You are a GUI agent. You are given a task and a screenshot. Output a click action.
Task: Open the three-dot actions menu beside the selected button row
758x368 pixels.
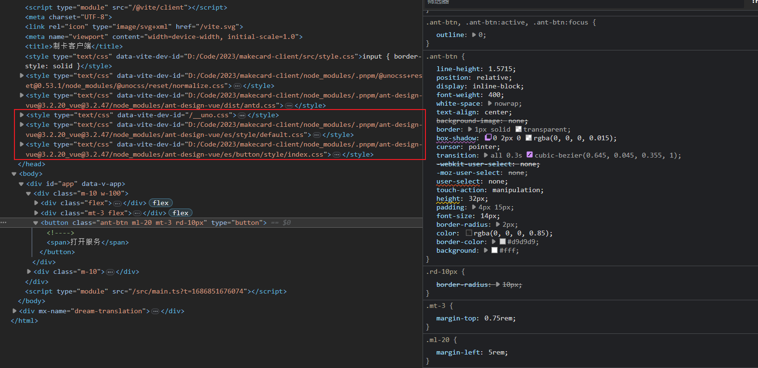click(4, 222)
